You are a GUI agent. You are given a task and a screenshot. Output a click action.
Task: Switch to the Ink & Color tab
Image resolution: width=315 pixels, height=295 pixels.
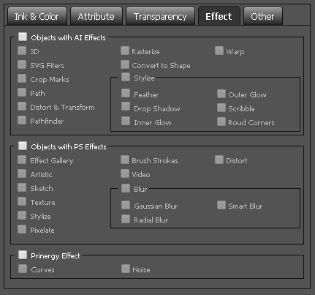click(x=37, y=16)
